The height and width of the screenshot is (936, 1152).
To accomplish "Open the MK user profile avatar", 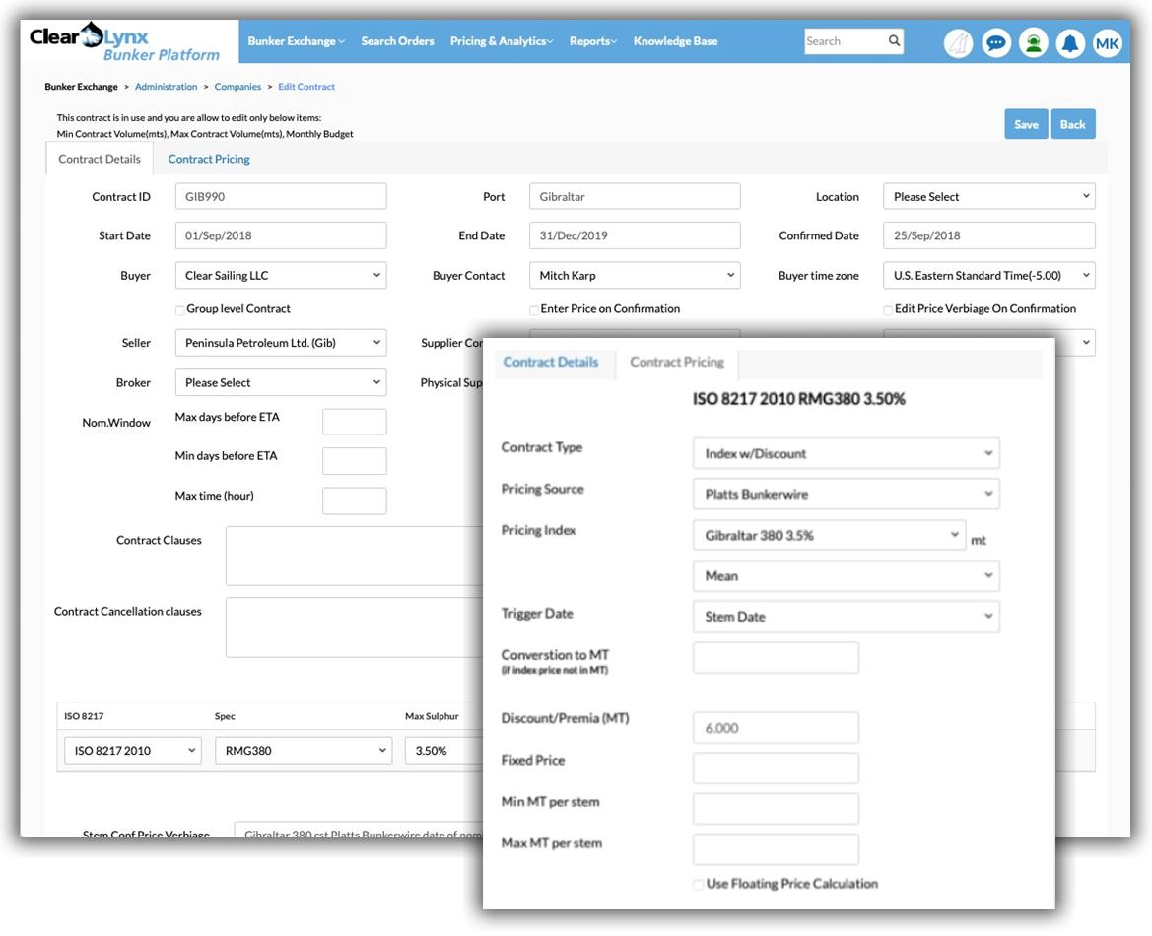I will [x=1108, y=44].
